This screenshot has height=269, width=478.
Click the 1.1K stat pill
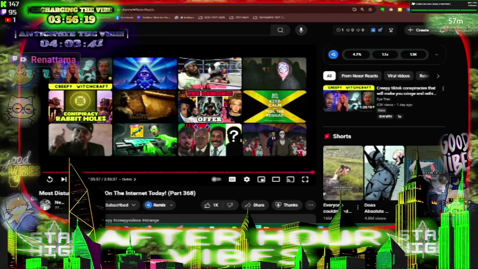click(x=413, y=55)
